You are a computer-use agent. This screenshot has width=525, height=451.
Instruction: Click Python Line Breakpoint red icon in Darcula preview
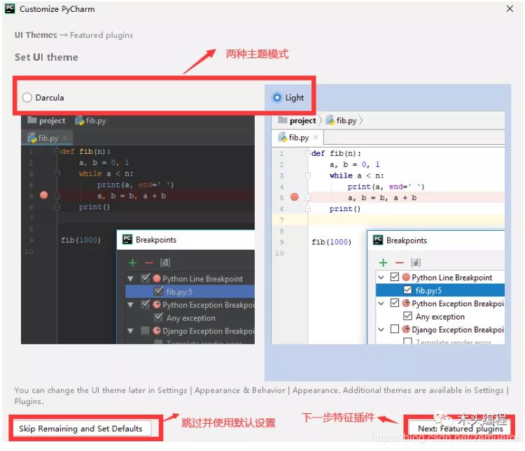point(156,278)
